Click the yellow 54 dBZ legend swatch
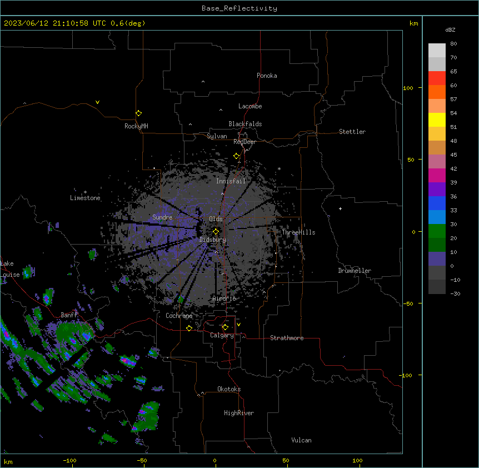Viewport: 479px width, 468px height. click(x=437, y=120)
